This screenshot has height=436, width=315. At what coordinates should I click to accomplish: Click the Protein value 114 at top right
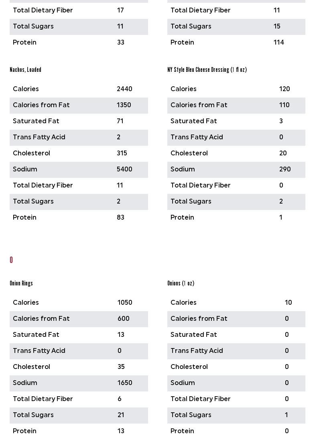click(x=279, y=43)
